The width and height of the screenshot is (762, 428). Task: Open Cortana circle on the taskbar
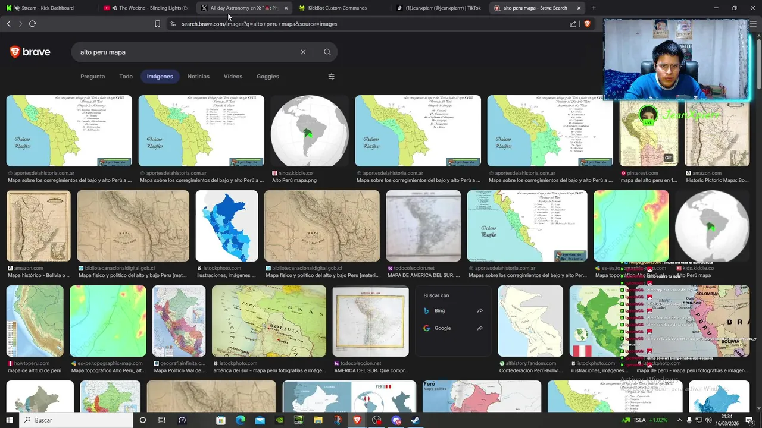click(142, 420)
